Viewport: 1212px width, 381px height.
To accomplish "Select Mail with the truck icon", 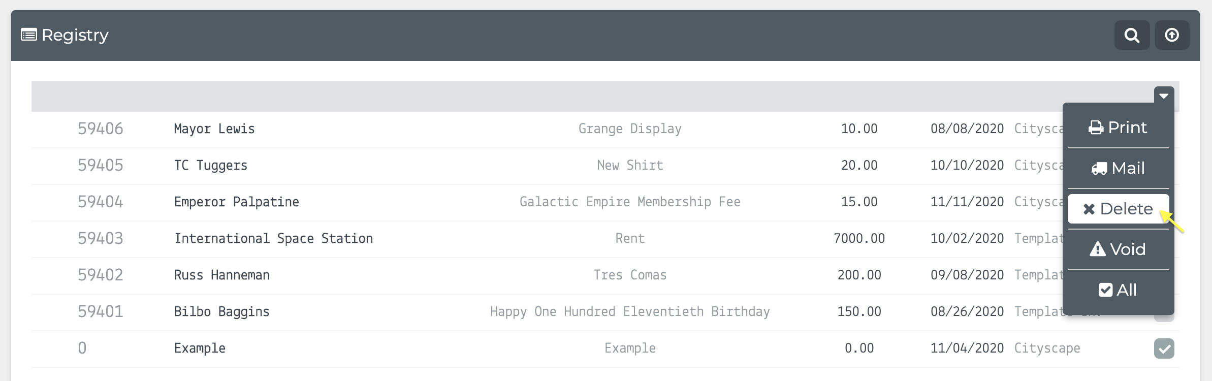I will point(1118,168).
